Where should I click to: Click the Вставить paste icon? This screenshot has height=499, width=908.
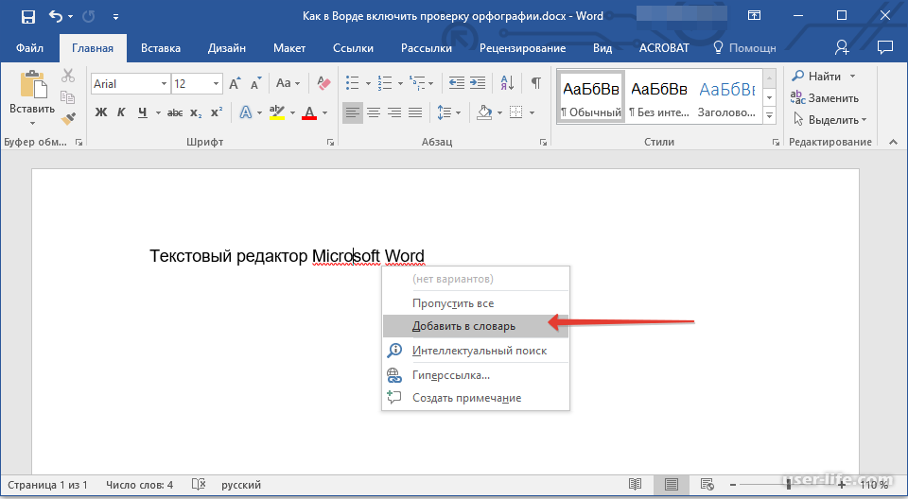pos(33,85)
